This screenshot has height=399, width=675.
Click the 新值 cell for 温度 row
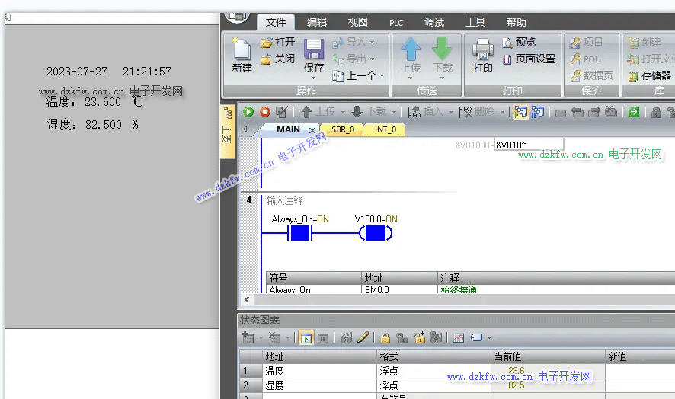tap(638, 371)
